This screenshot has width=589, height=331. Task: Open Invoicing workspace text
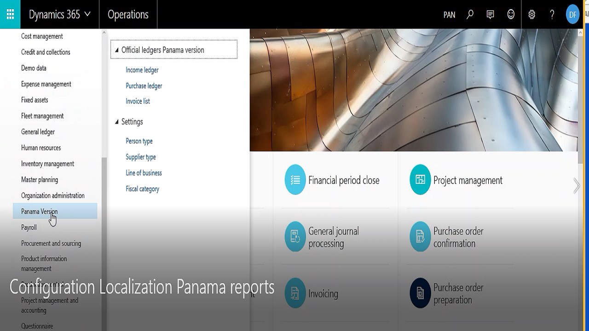[323, 294]
